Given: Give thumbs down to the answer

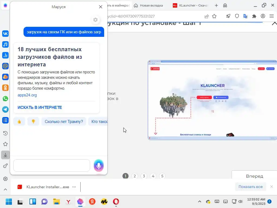Looking at the screenshot, I should (x=33, y=122).
